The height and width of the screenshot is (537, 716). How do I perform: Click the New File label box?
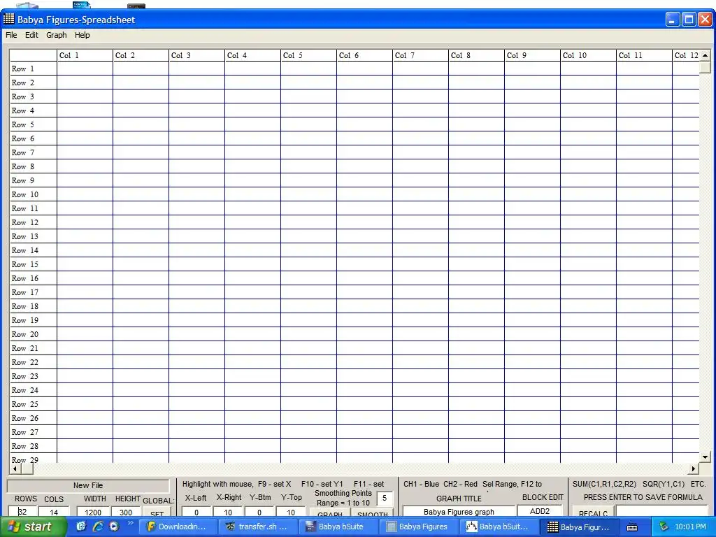88,485
